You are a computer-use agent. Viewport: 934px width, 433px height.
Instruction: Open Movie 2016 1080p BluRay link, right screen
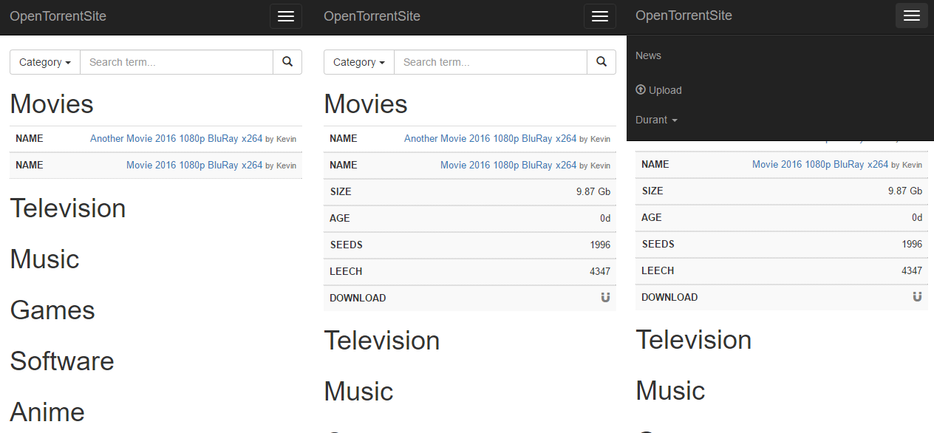(x=820, y=164)
